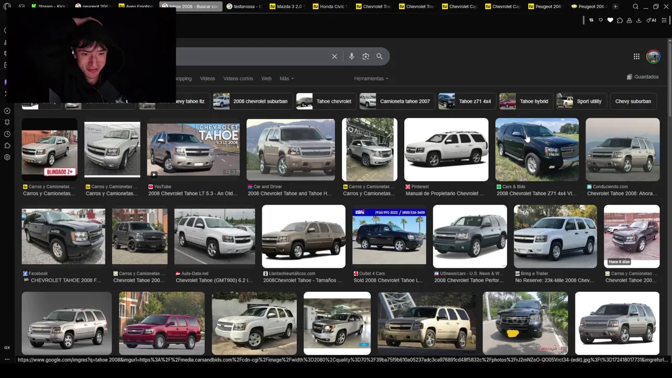This screenshot has height=378, width=672.
Task: Open the Bring a Trailer Tahoe image
Action: click(x=555, y=237)
